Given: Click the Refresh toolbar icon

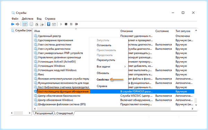Looking at the screenshot, I should pyautogui.click(x=37, y=24).
